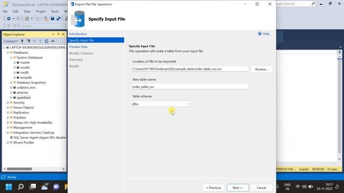
Task: Select the collation_test database
Action: point(26,87)
